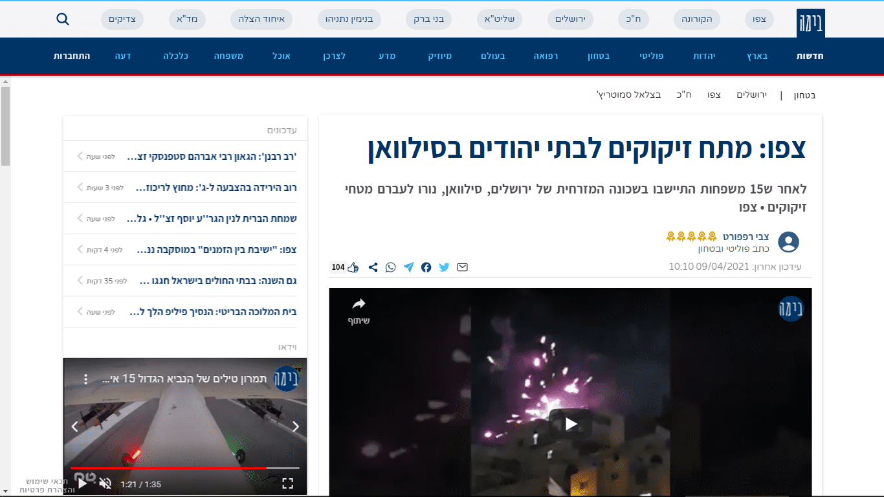
Task: Open the בטחון breadcrumb category
Action: point(805,95)
